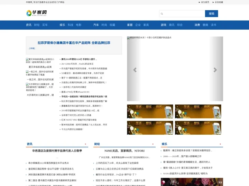Open article 2019年印度智能手机出货量
The image size is (249, 186).
(x=80, y=111)
